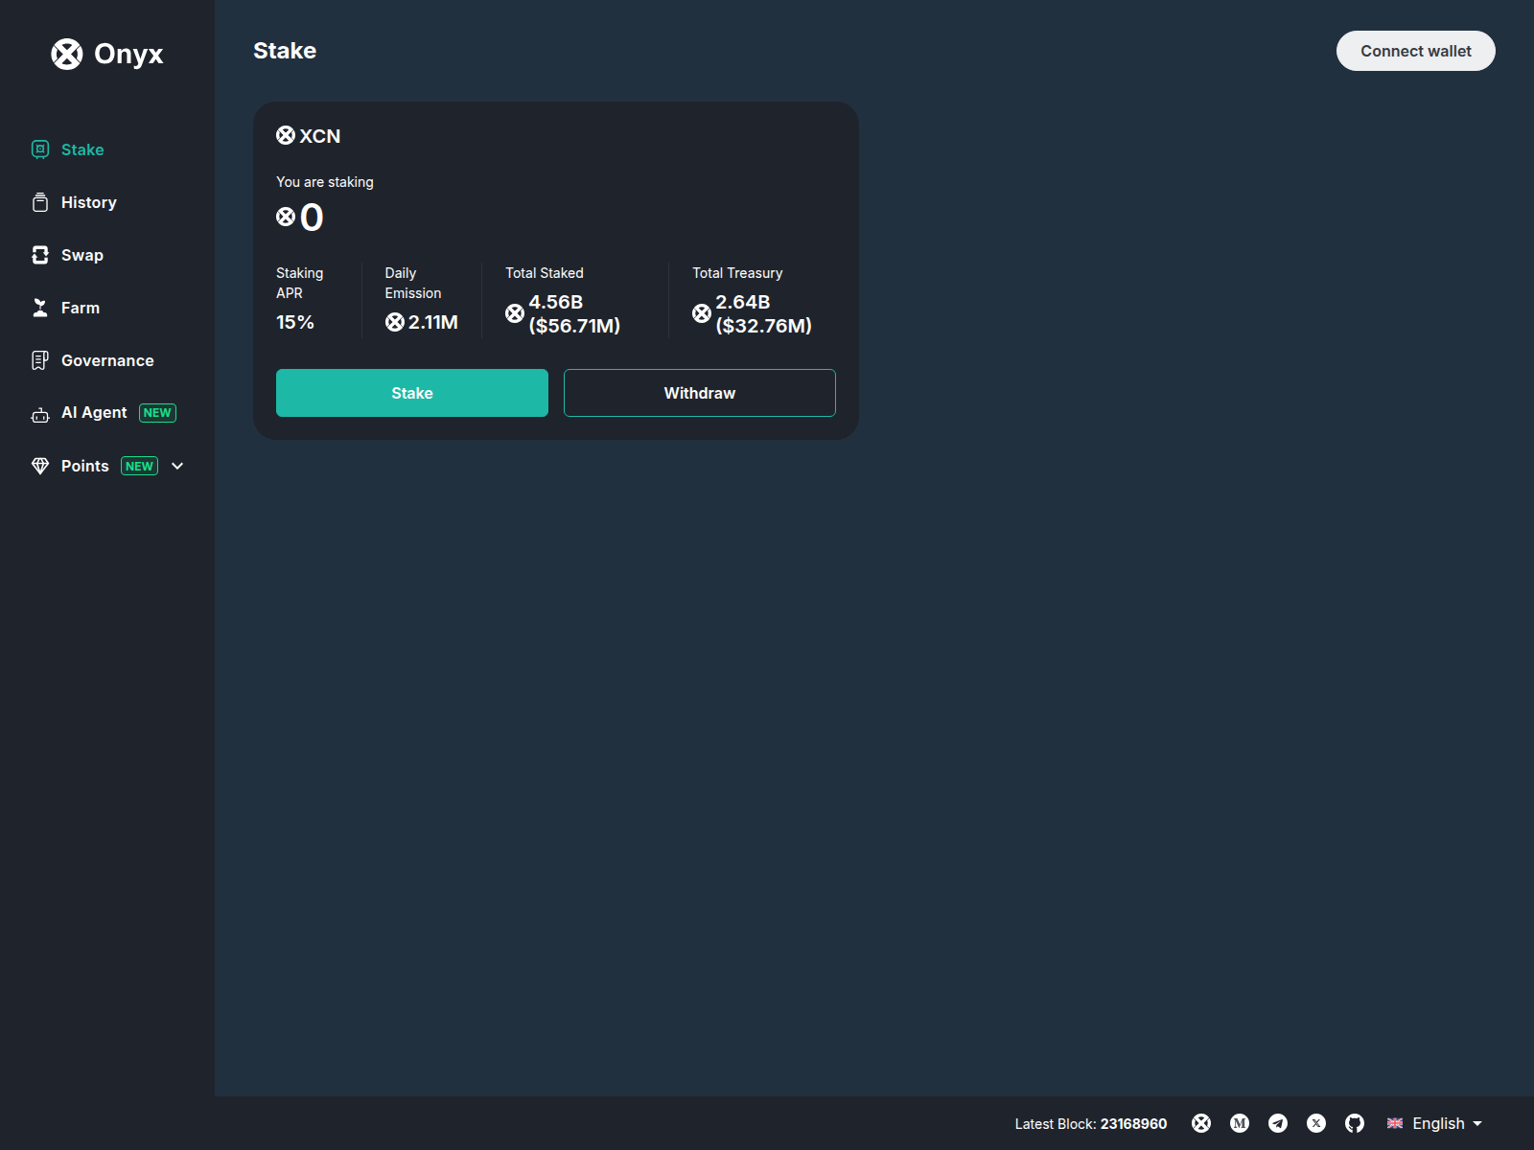Open the Telegram icon link in footer
Screen dimensions: 1534x1150
1278,1123
